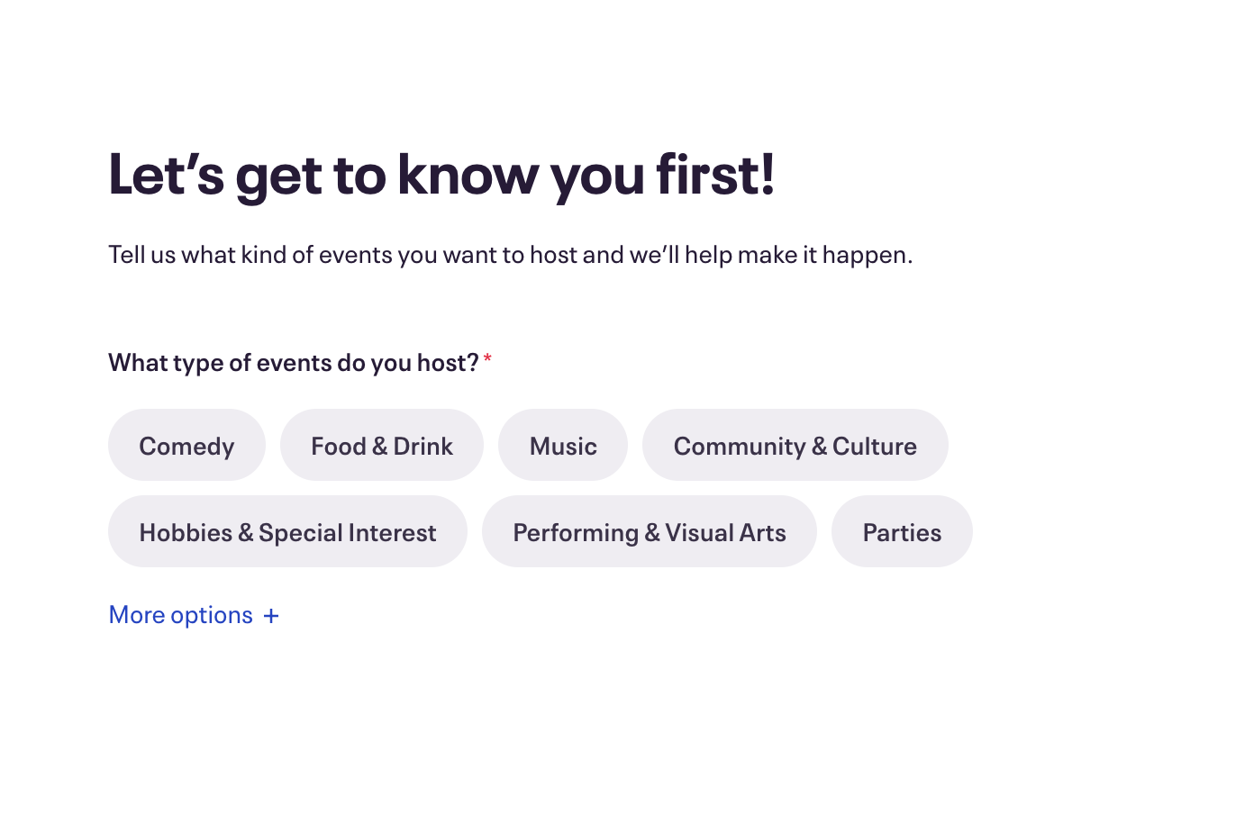Click the More options link
The image size is (1245, 814).
pos(181,615)
